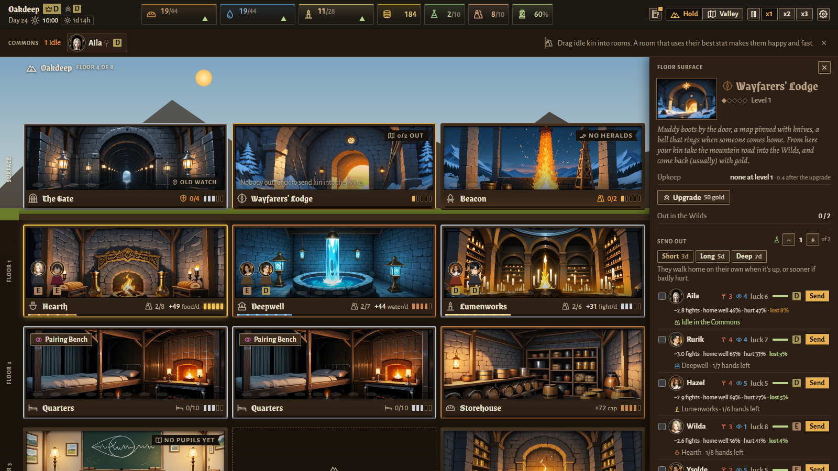Viewport: 838px width, 471px height.
Task: Click the gold coins 184 counter
Action: click(x=400, y=14)
